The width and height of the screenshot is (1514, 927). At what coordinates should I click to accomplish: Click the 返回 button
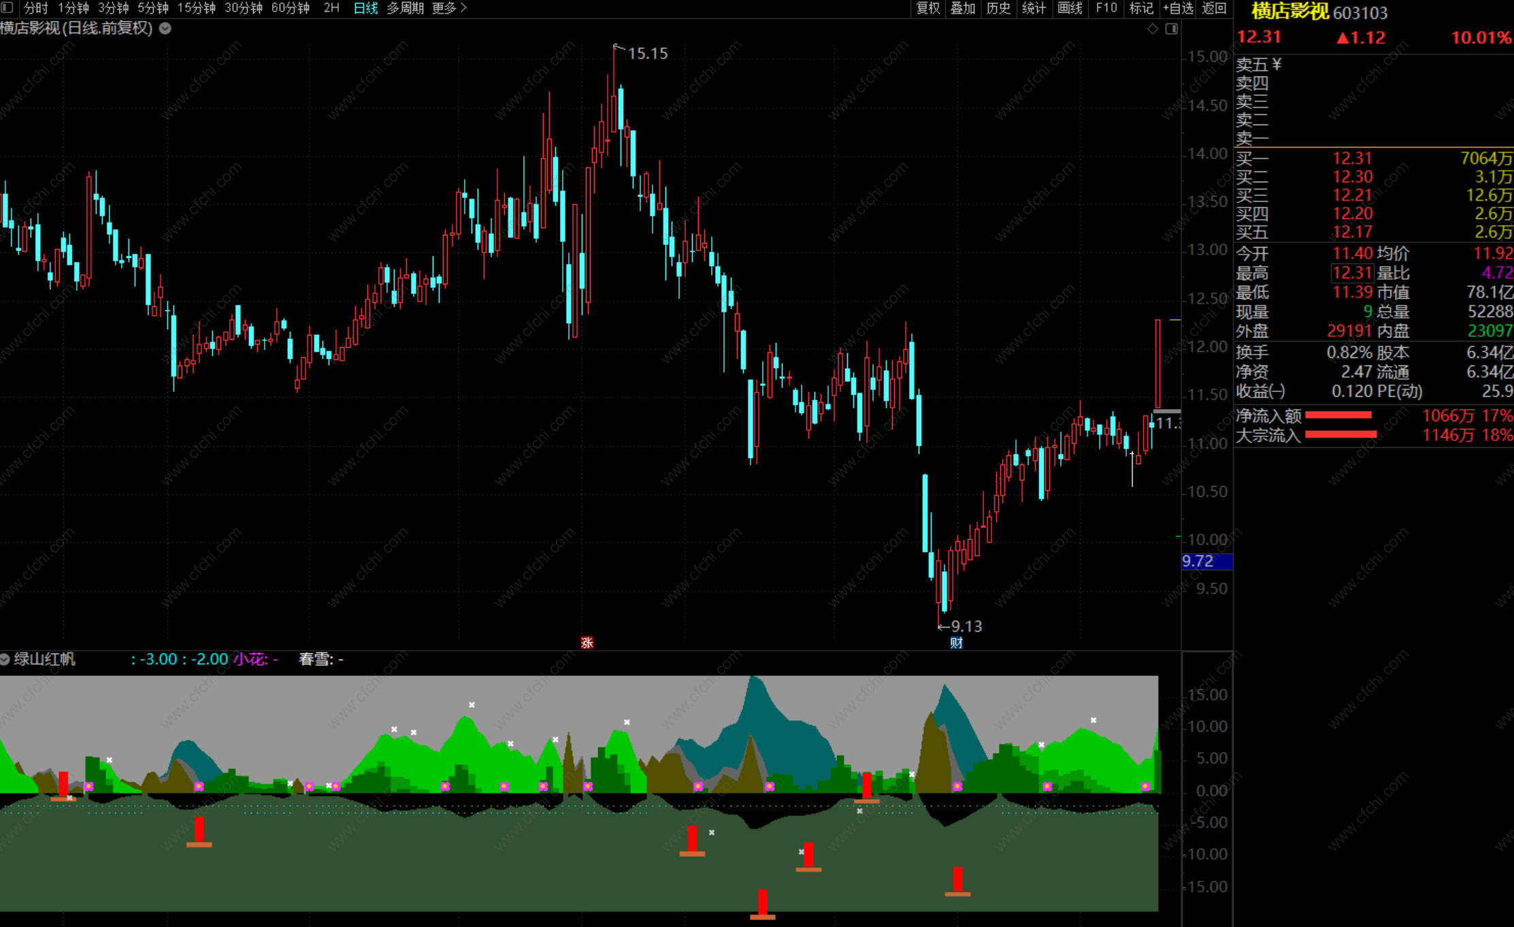click(x=1214, y=8)
